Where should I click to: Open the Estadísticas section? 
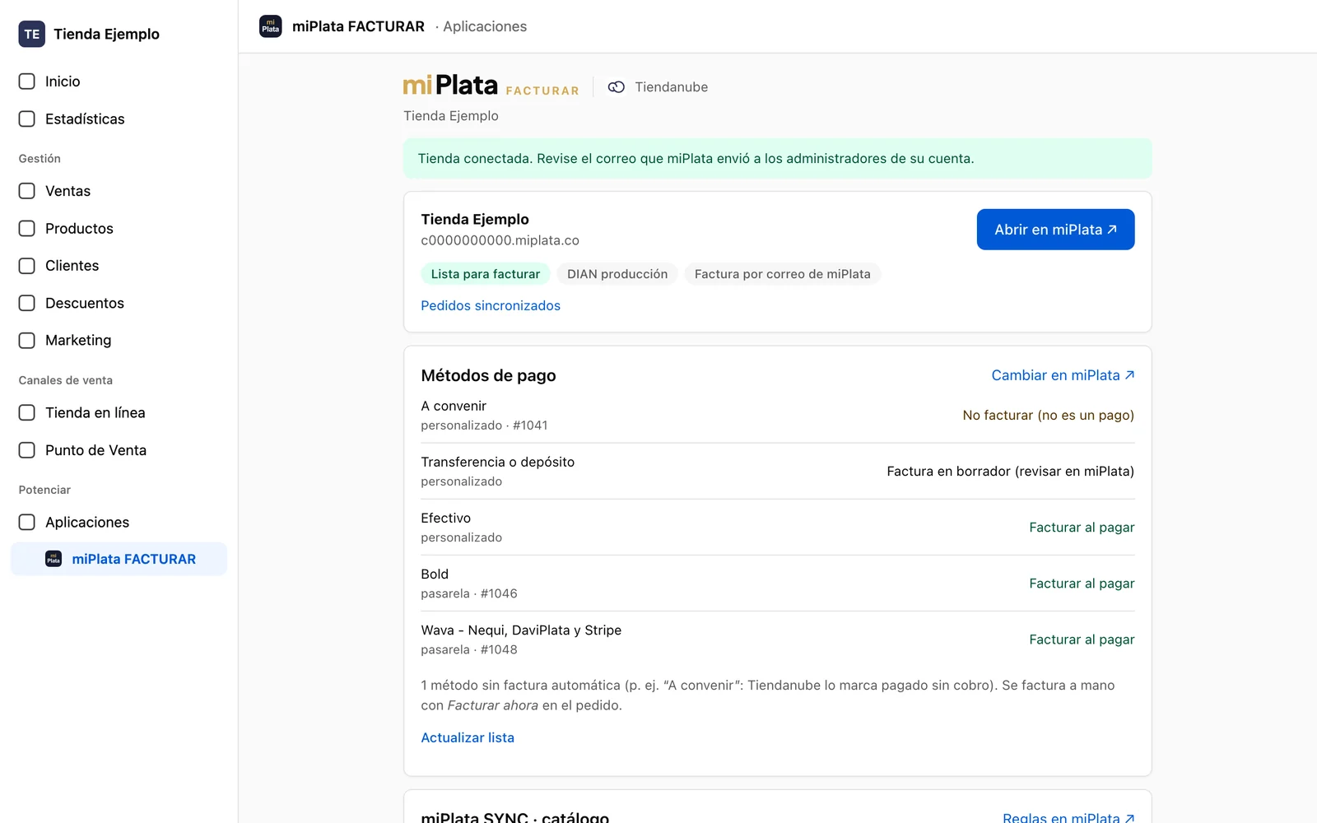pyautogui.click(x=85, y=119)
